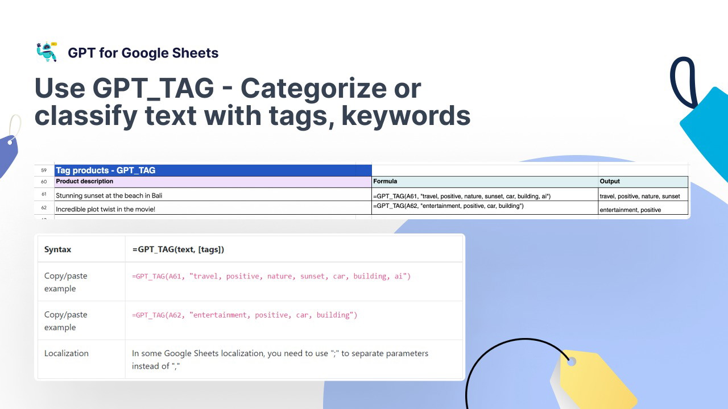Viewport: 728px width, 409px height.
Task: Click the purple tag at left edge
Action: pyautogui.click(x=8, y=152)
